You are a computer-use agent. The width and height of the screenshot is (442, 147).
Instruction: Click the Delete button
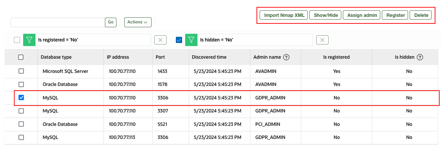point(420,15)
